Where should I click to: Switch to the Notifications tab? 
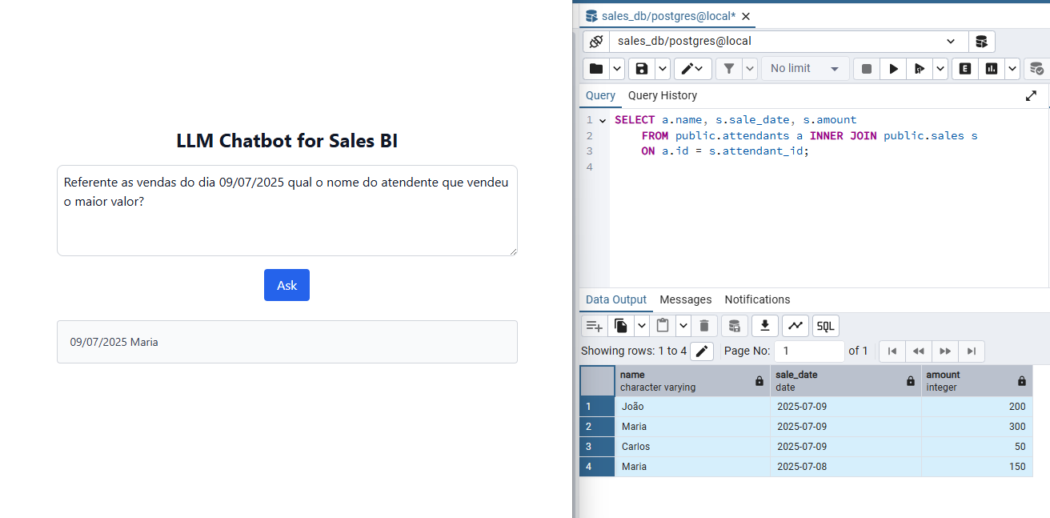(x=757, y=299)
